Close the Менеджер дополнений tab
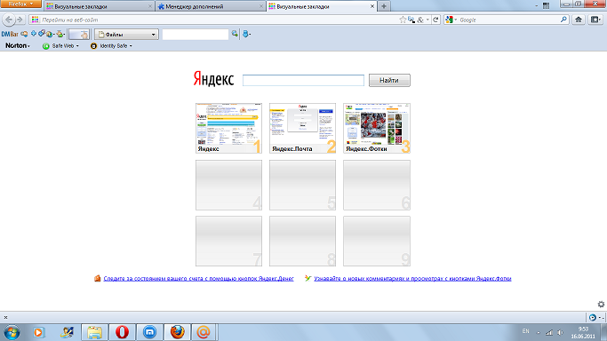The width and height of the screenshot is (607, 341). point(261,6)
